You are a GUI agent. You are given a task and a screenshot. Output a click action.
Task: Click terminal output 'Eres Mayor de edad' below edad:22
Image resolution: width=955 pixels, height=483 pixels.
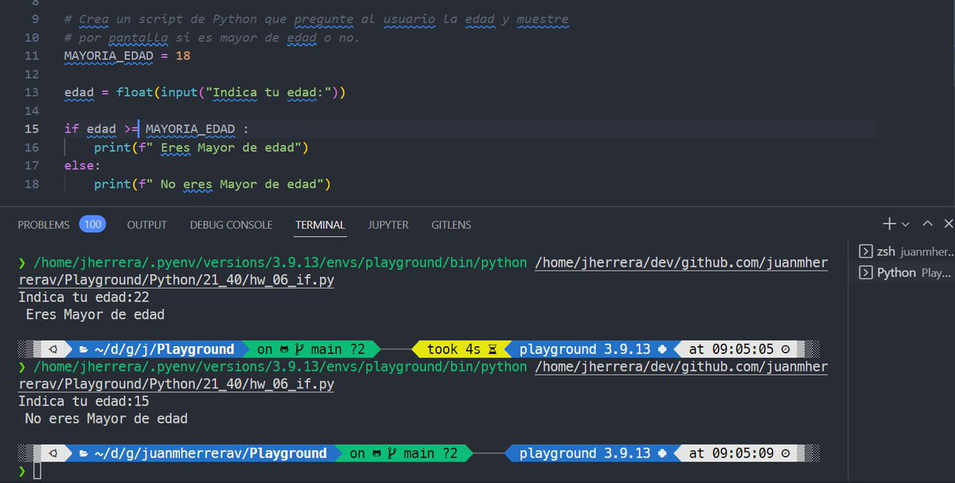(x=95, y=314)
